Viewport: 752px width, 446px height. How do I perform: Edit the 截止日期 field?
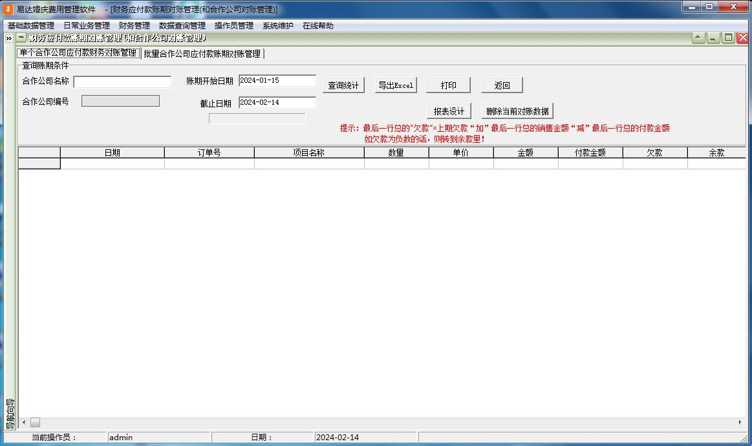tap(277, 103)
